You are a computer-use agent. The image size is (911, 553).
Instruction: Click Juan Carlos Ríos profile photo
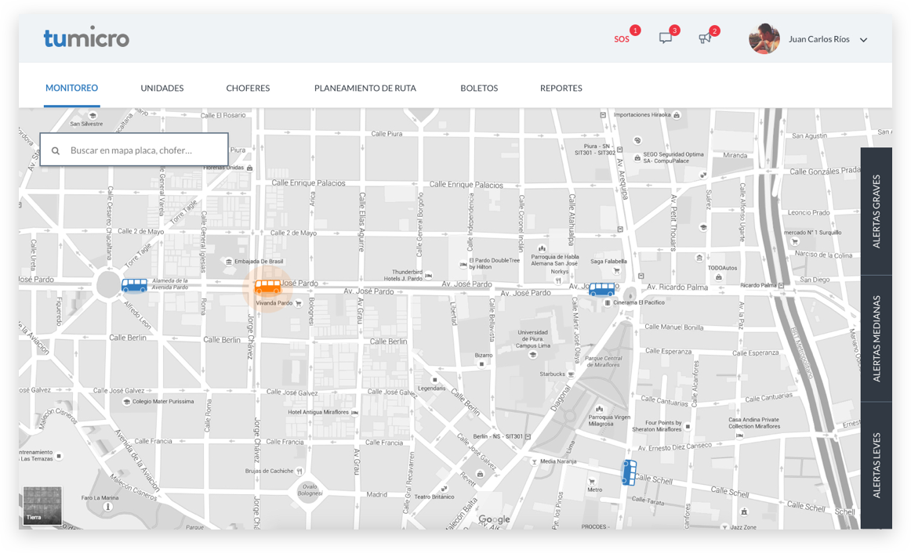[x=764, y=39]
